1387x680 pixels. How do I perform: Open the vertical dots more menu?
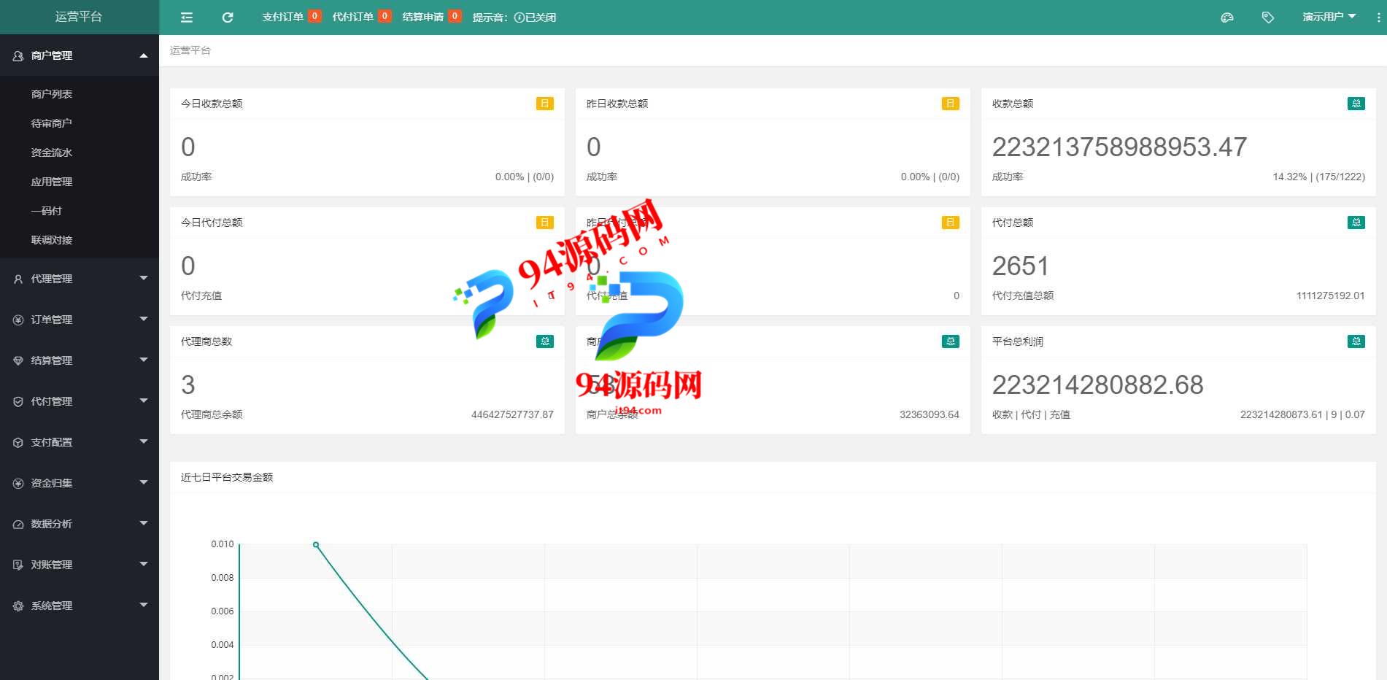tap(1378, 18)
